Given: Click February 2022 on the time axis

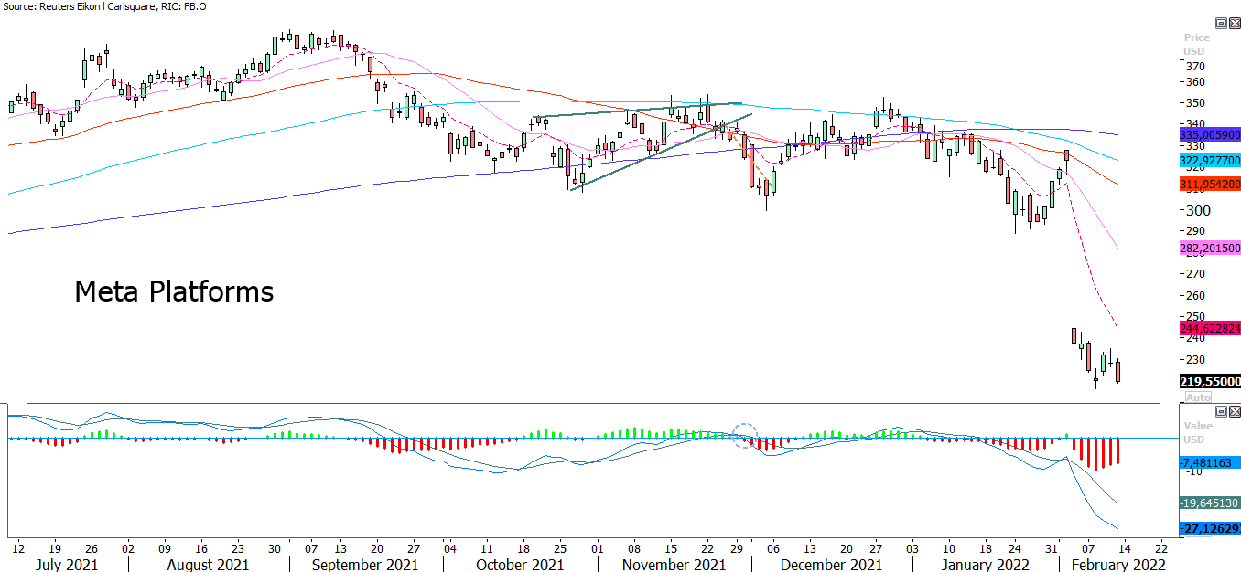Looking at the screenshot, I should (1117, 565).
